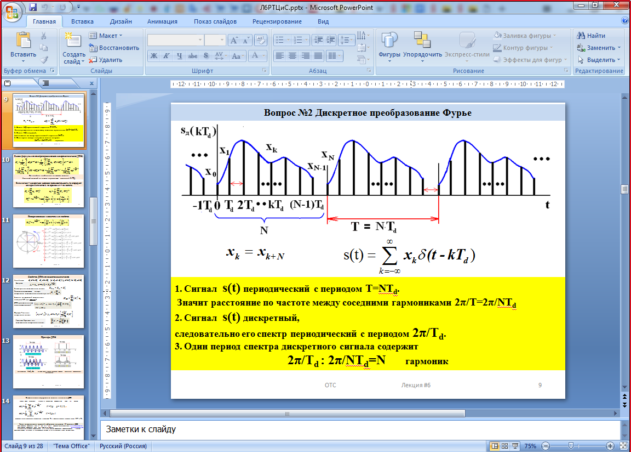Switch to slide sorter view
The image size is (631, 452).
[505, 446]
